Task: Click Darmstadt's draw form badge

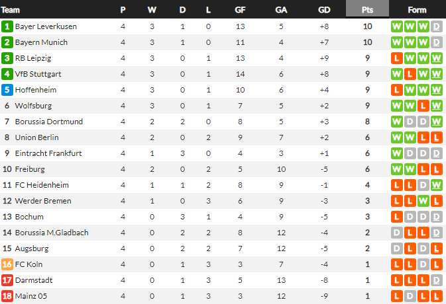Action: click(437, 280)
